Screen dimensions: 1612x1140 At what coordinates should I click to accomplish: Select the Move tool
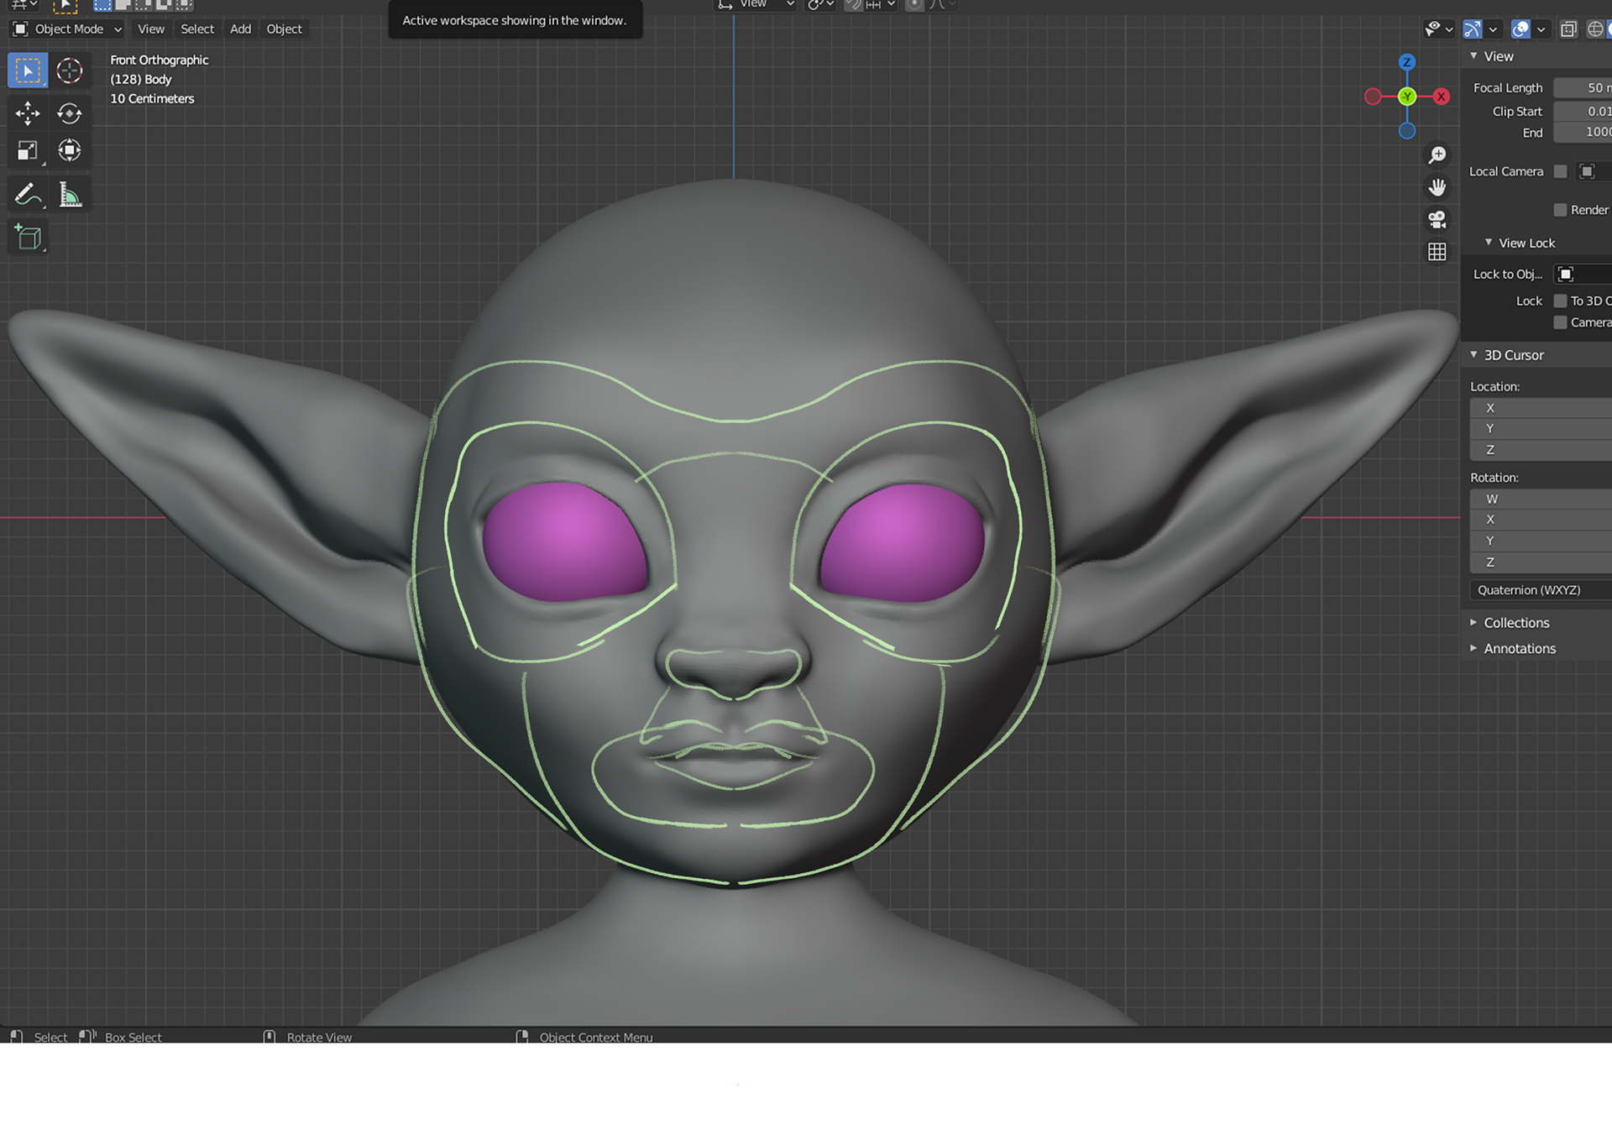tap(28, 113)
